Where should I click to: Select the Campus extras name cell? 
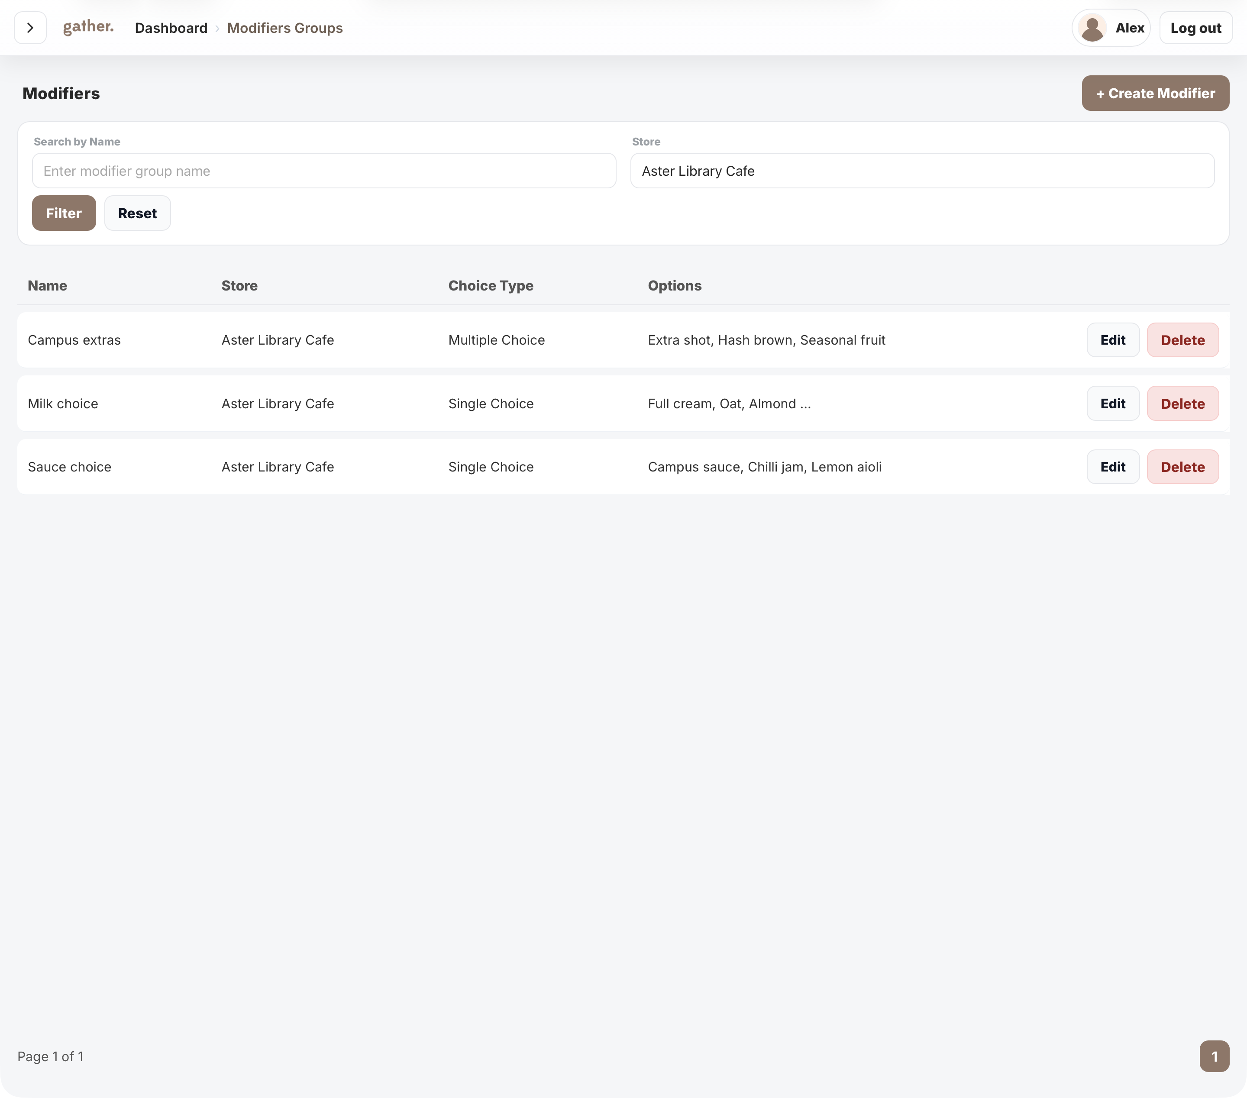coord(74,340)
